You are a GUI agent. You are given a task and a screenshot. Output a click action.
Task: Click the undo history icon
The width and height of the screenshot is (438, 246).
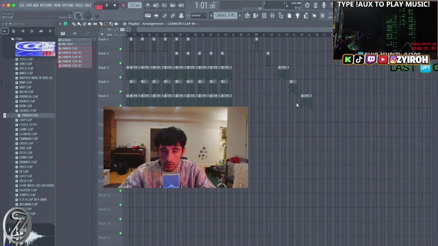(x=307, y=5)
